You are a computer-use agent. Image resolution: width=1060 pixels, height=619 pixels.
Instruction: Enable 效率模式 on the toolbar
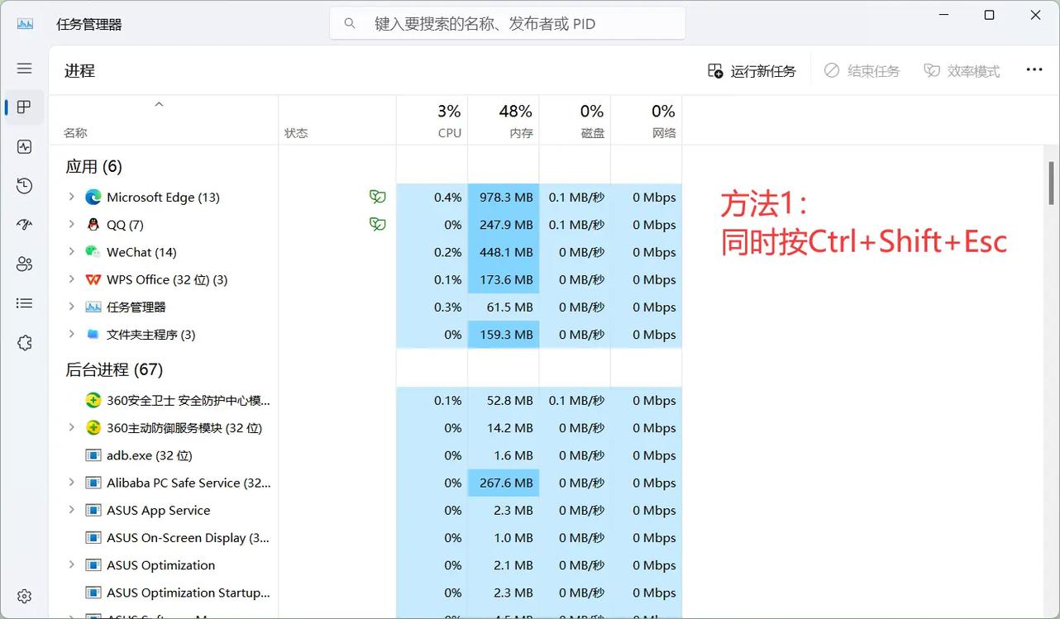pos(962,70)
